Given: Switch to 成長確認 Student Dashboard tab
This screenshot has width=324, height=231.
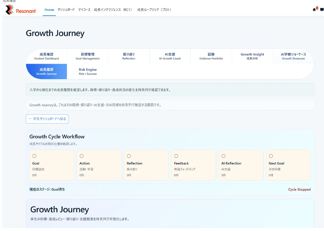Looking at the screenshot, I should (x=46, y=56).
